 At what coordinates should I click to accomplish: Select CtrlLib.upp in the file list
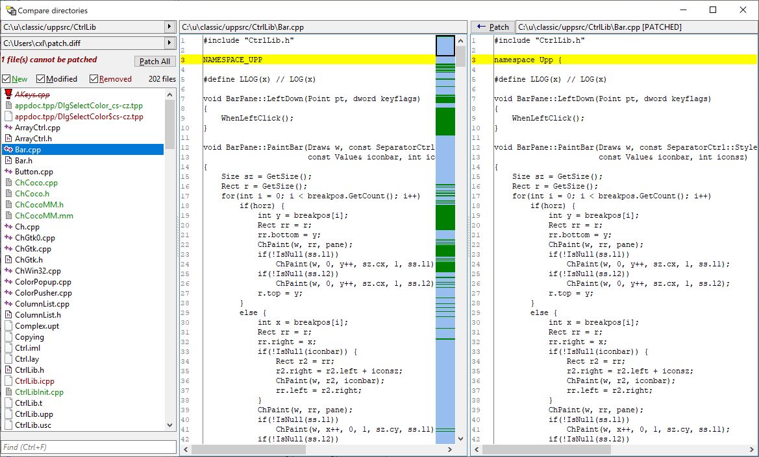[x=34, y=414]
